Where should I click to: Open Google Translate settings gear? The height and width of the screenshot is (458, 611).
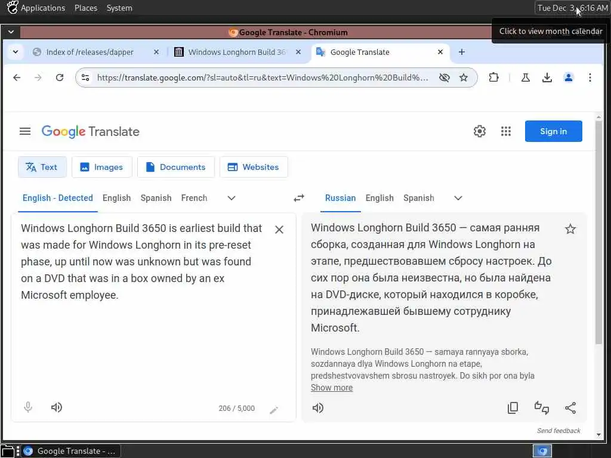(x=480, y=131)
